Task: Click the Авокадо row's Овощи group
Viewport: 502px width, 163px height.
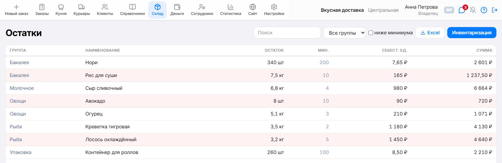Action: (x=18, y=101)
